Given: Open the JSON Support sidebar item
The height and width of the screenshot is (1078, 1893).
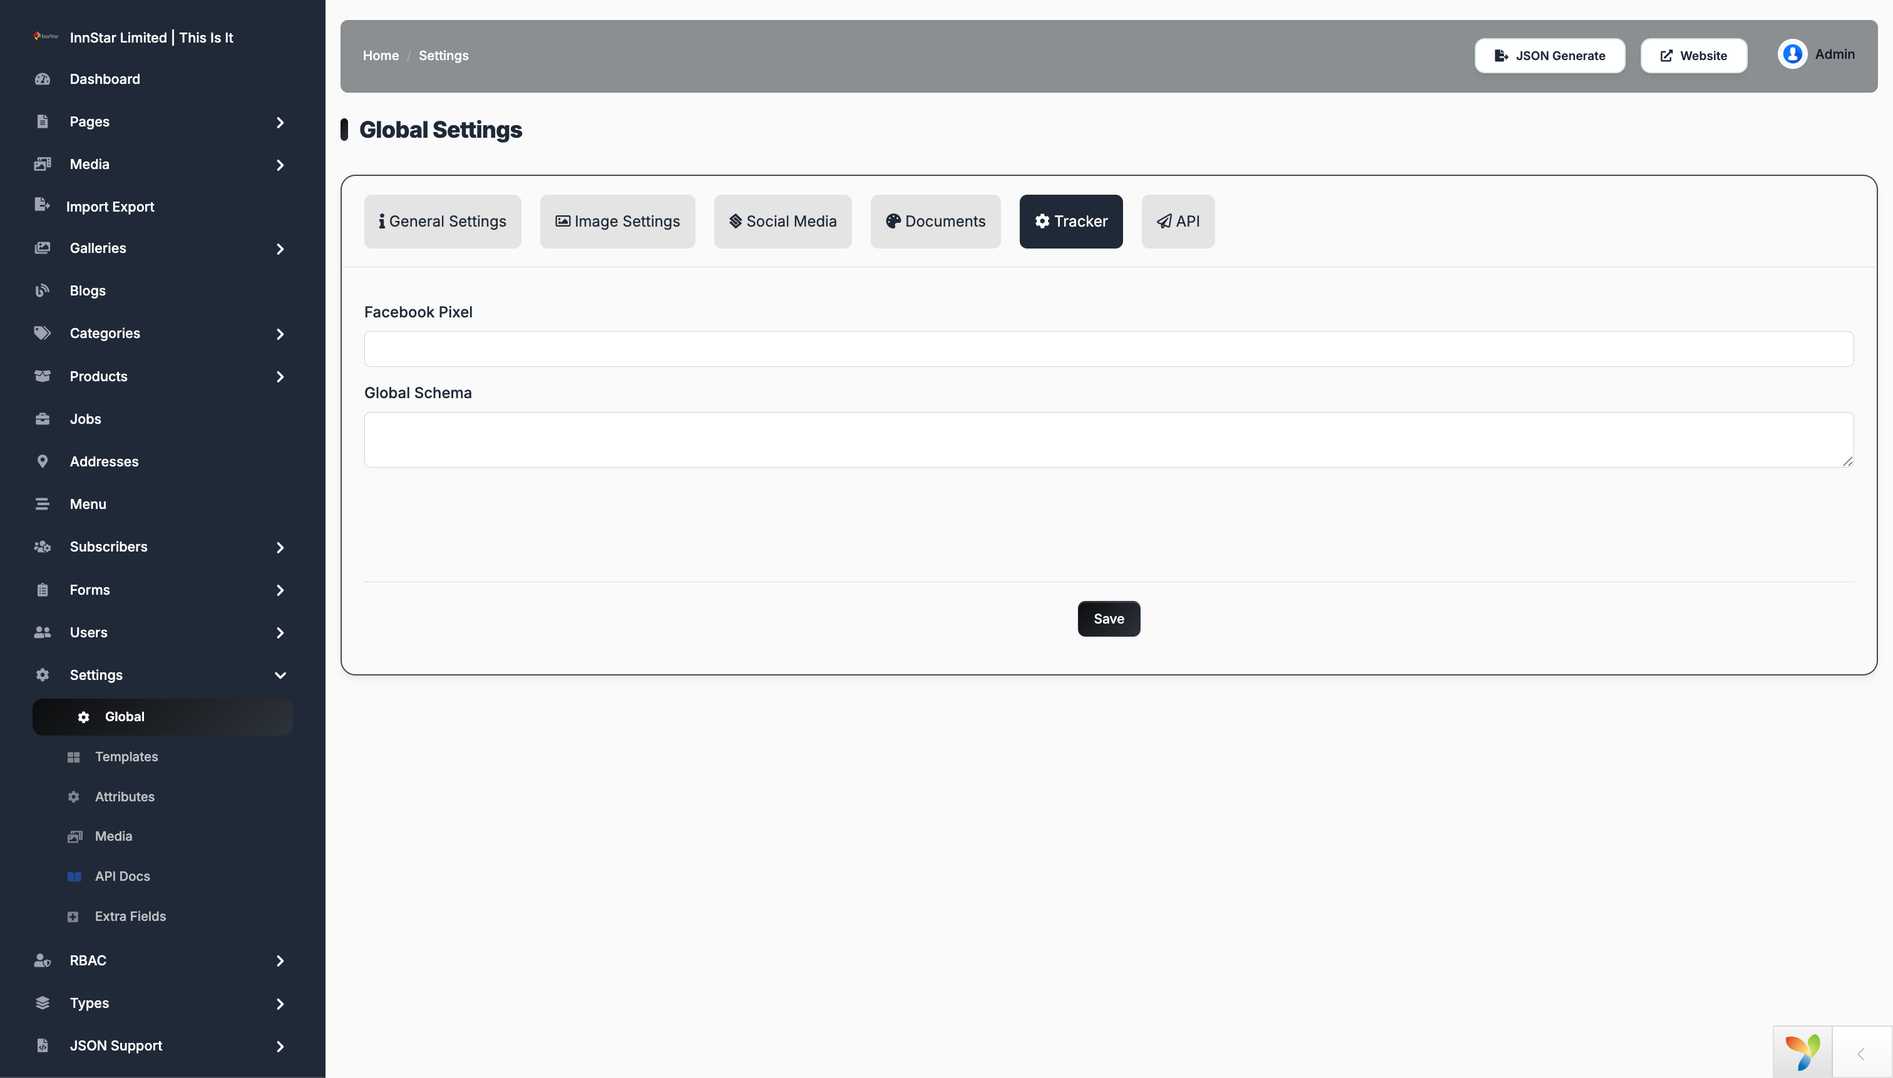Looking at the screenshot, I should click(x=162, y=1045).
